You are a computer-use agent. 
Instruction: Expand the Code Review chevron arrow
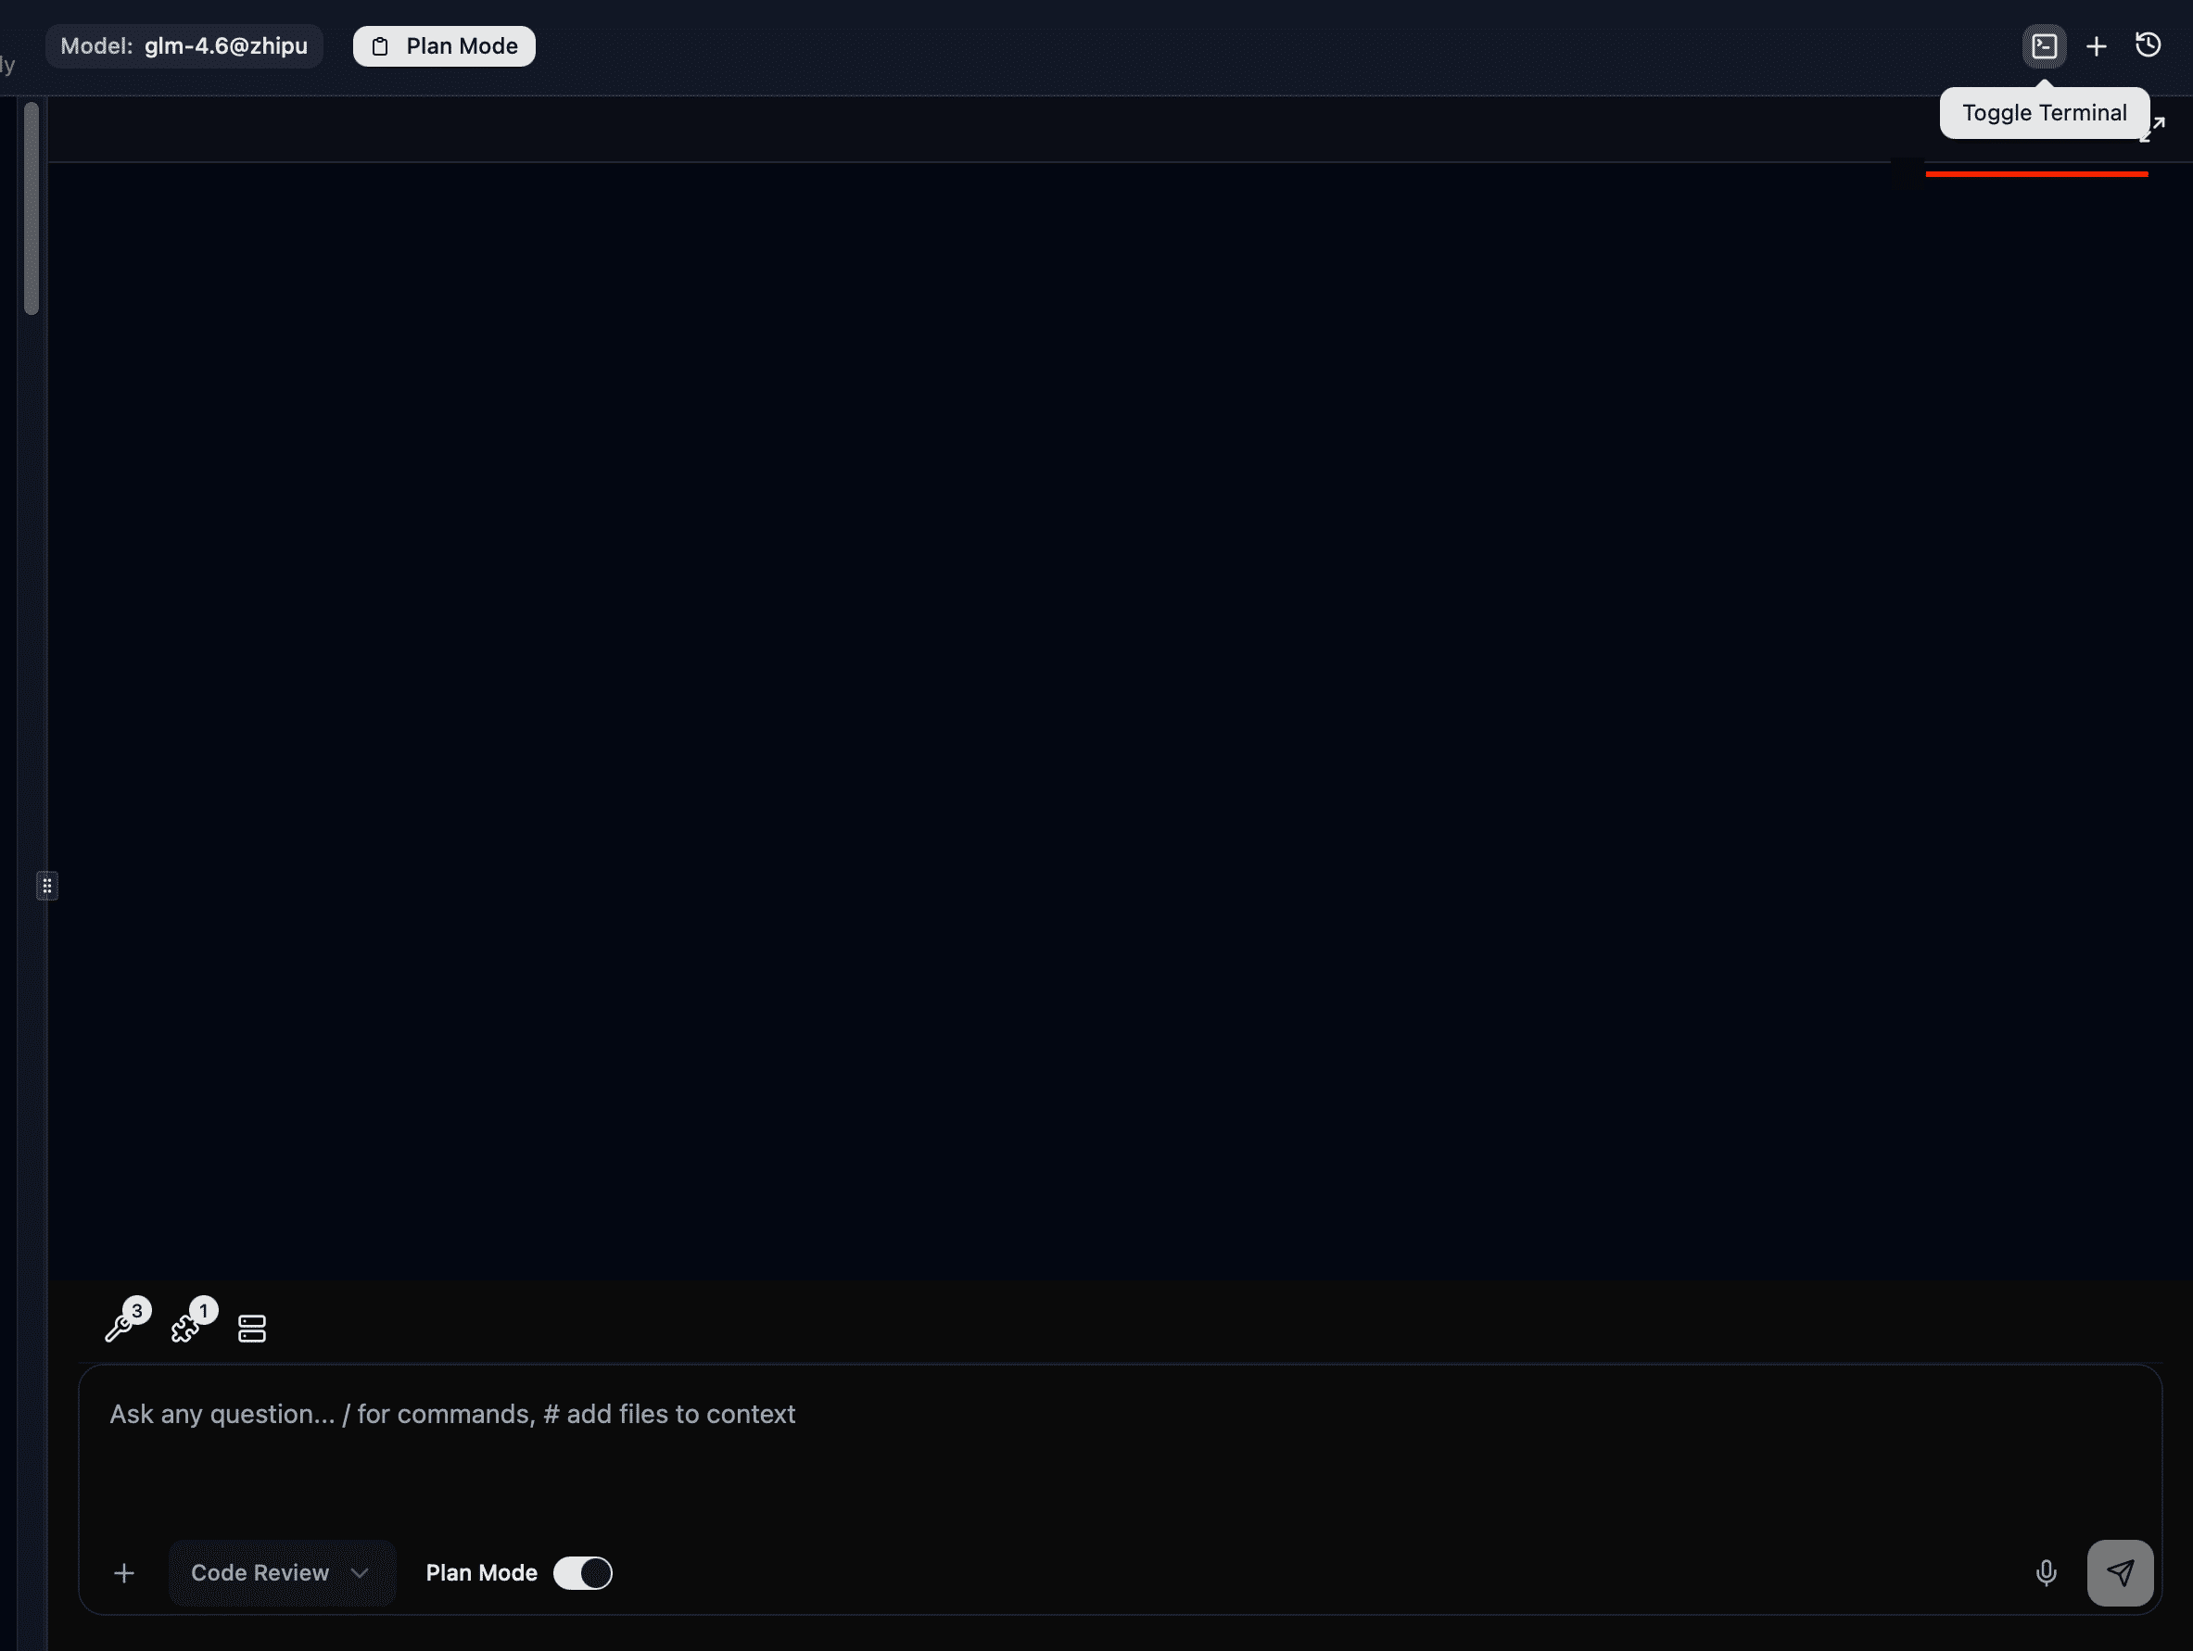tap(360, 1574)
